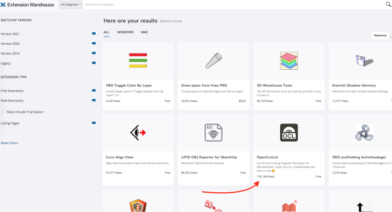Disable the Version 2019 filter switch

coord(95,53)
